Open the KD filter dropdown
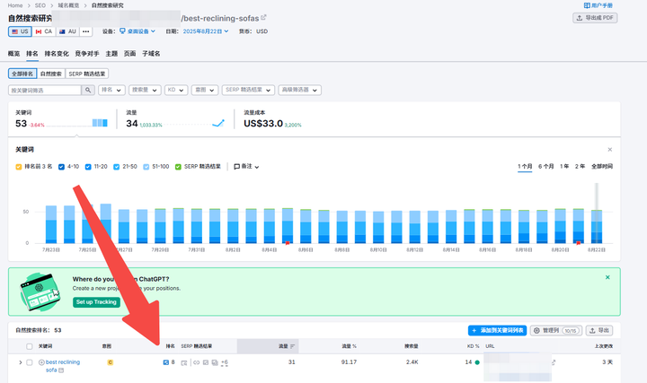Screen dimensions: 647x383 click(x=176, y=90)
